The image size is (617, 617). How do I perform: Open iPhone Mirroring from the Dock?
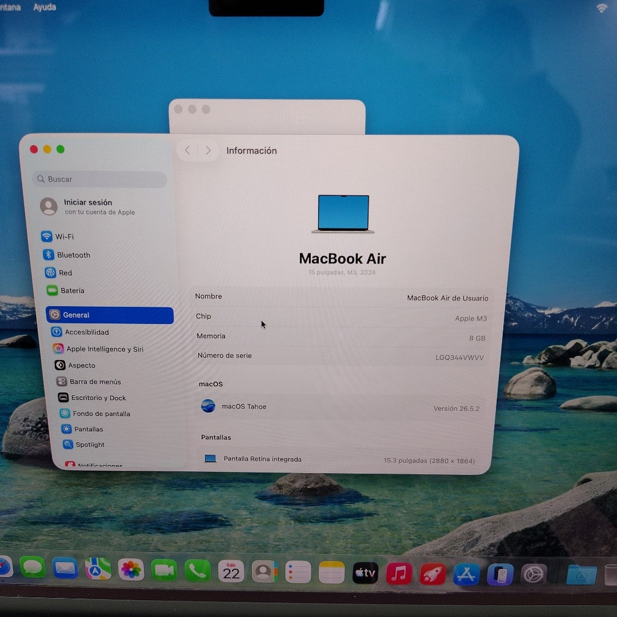(500, 575)
